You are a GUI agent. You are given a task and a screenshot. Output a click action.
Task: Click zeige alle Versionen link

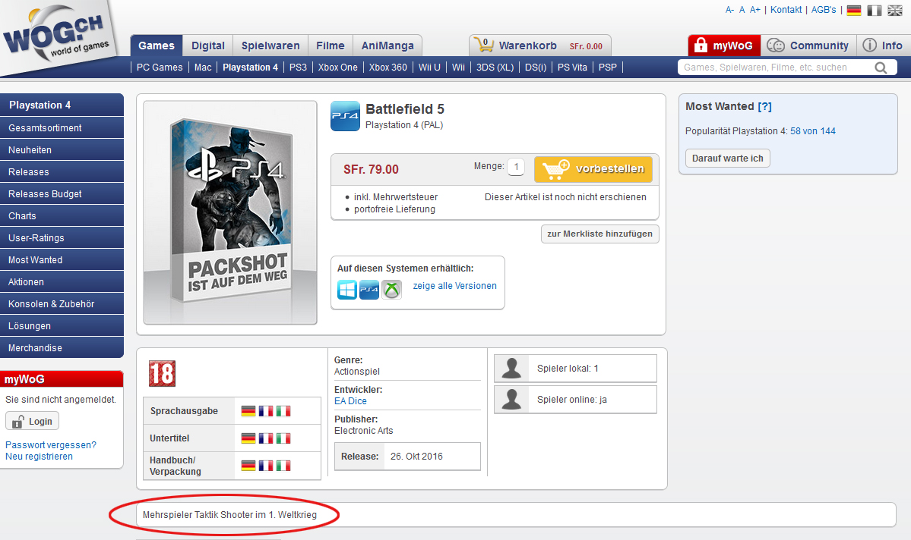coord(454,286)
